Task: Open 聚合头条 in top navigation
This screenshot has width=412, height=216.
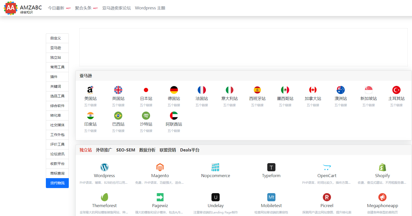Action: 83,8
